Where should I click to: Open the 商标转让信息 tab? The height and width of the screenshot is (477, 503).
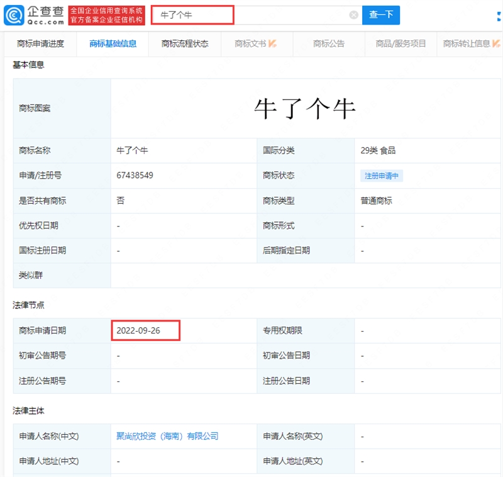467,43
